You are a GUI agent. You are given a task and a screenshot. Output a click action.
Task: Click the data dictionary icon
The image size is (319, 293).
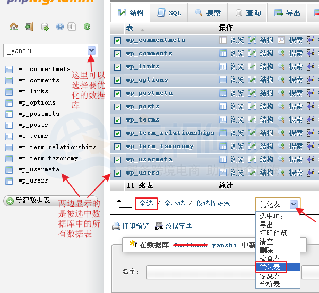(159, 226)
